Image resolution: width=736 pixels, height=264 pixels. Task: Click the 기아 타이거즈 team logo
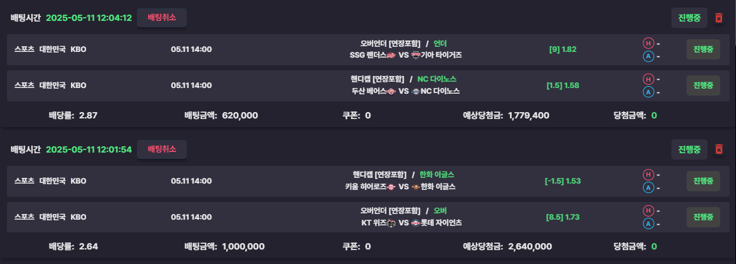[416, 55]
